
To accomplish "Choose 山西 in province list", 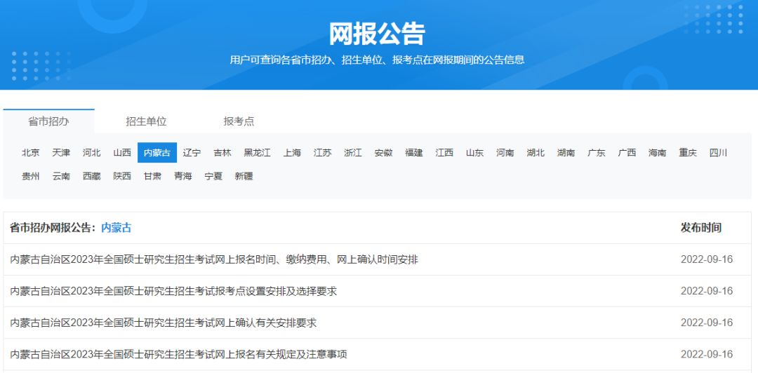I will click(122, 153).
